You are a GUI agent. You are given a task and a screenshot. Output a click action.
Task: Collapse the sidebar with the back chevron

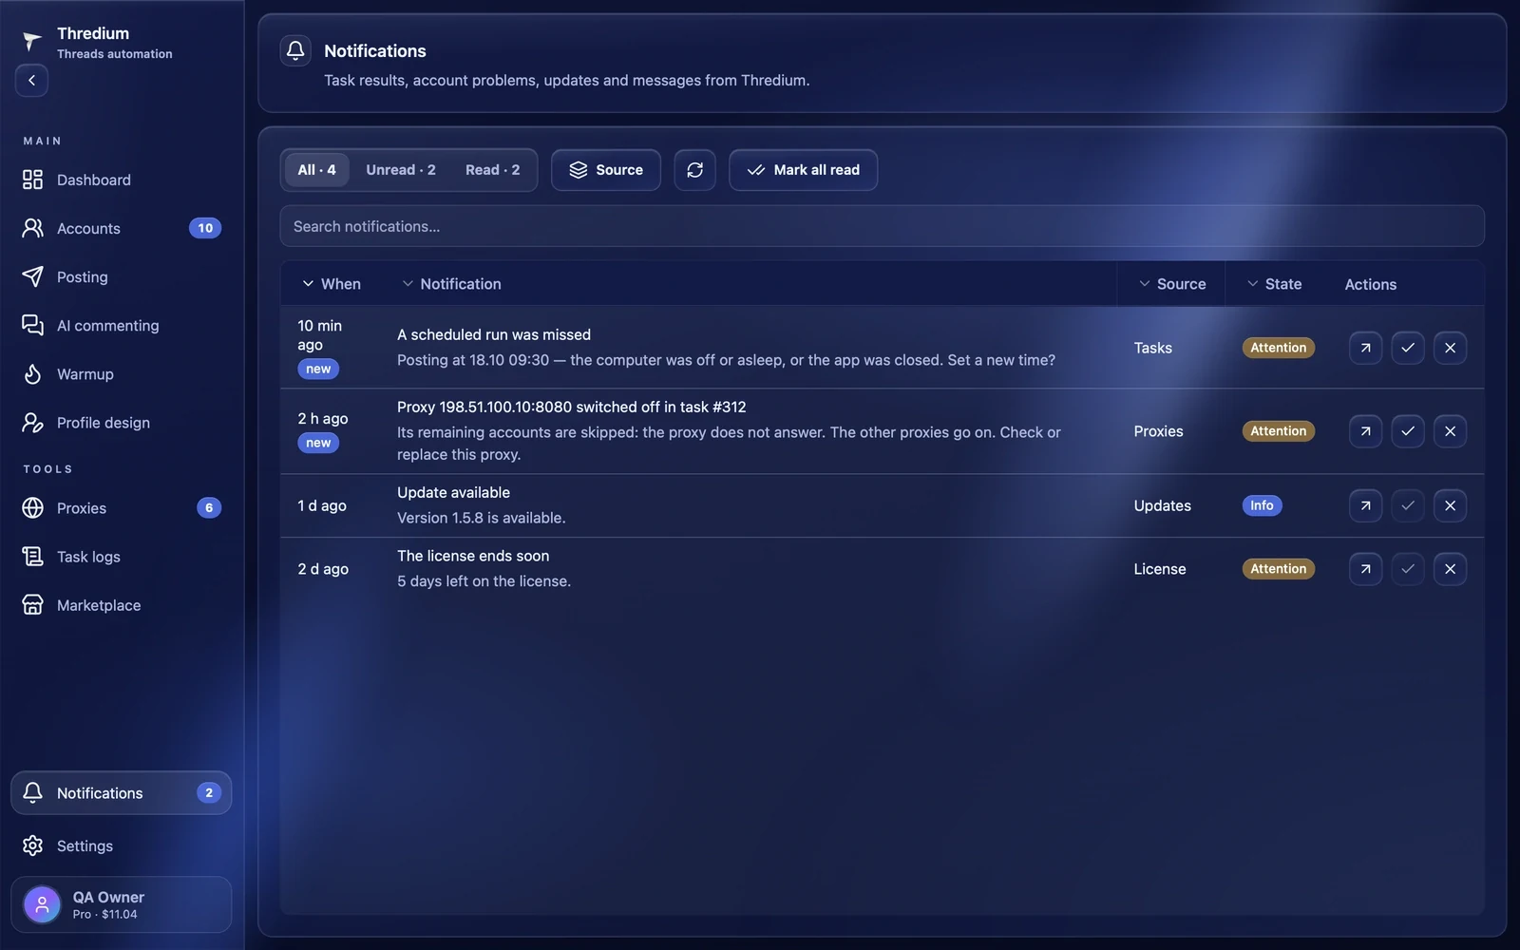click(31, 81)
